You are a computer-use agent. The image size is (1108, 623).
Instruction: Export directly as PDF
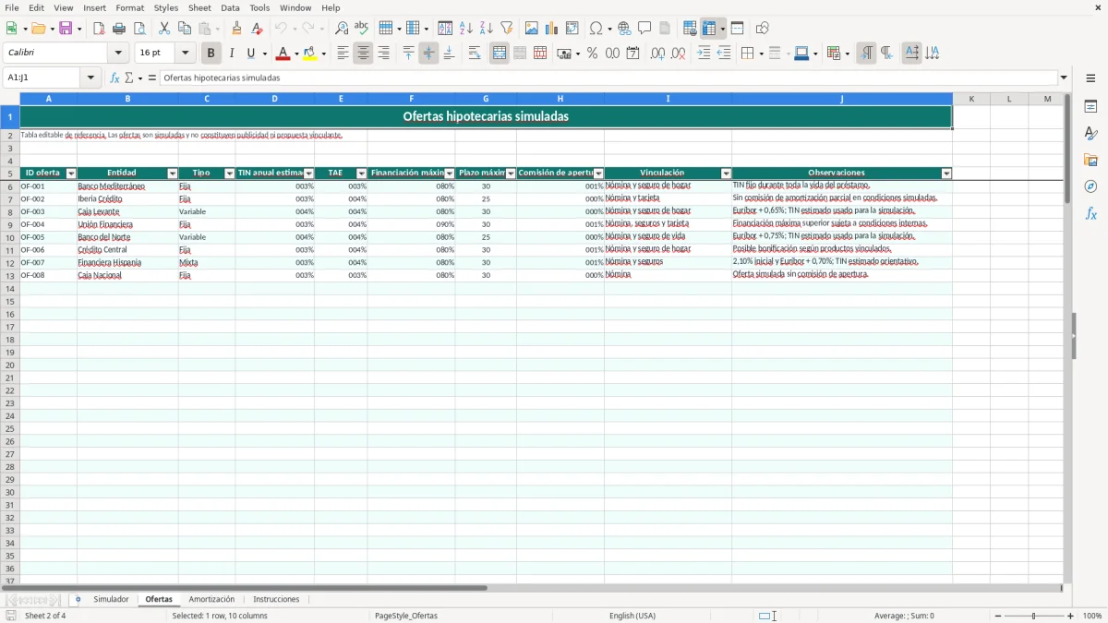[x=99, y=29]
